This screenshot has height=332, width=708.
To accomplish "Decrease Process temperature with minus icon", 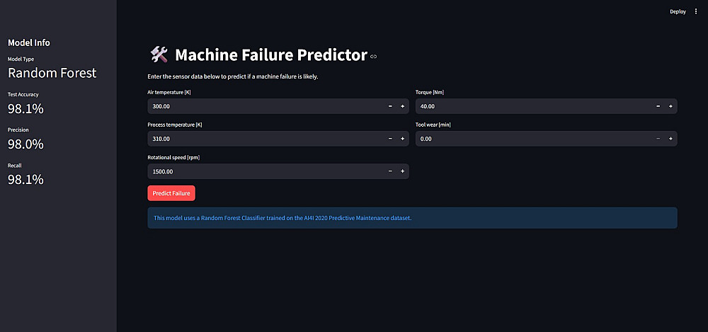I will pos(390,139).
